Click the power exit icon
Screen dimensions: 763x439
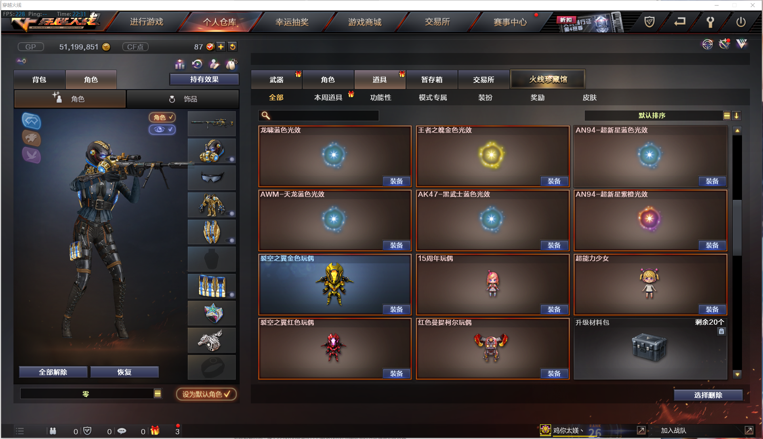[x=741, y=22]
